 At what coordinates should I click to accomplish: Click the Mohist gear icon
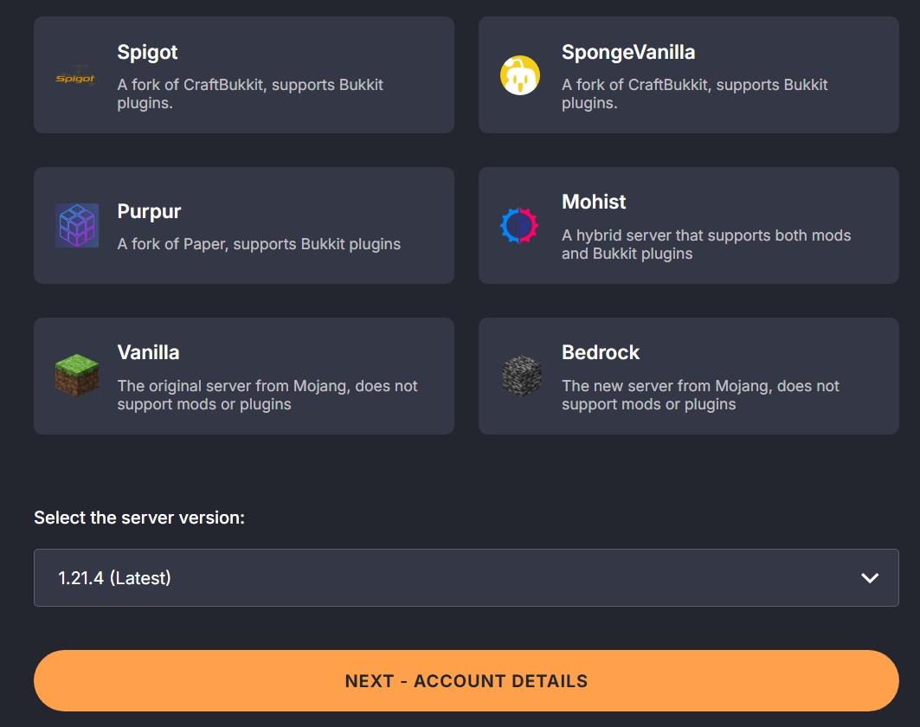[x=520, y=225]
